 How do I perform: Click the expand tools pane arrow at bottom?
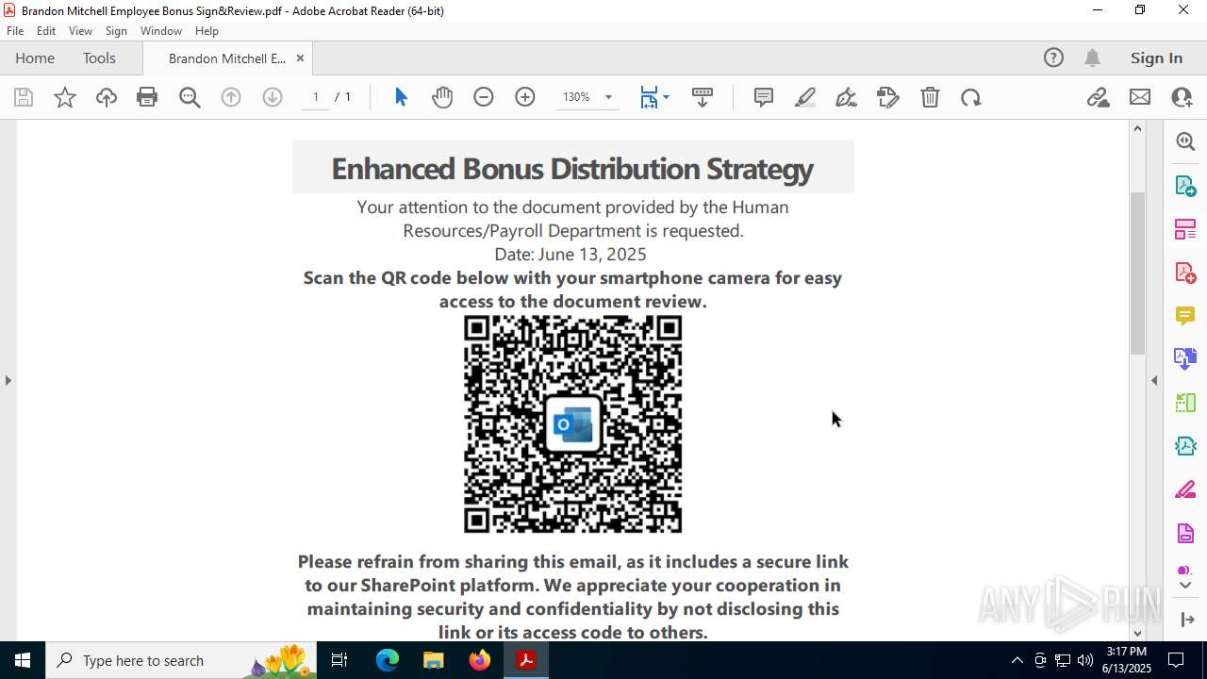1186,620
